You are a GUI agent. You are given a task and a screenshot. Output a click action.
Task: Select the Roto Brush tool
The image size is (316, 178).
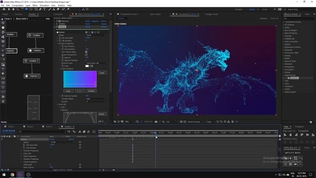64,9
